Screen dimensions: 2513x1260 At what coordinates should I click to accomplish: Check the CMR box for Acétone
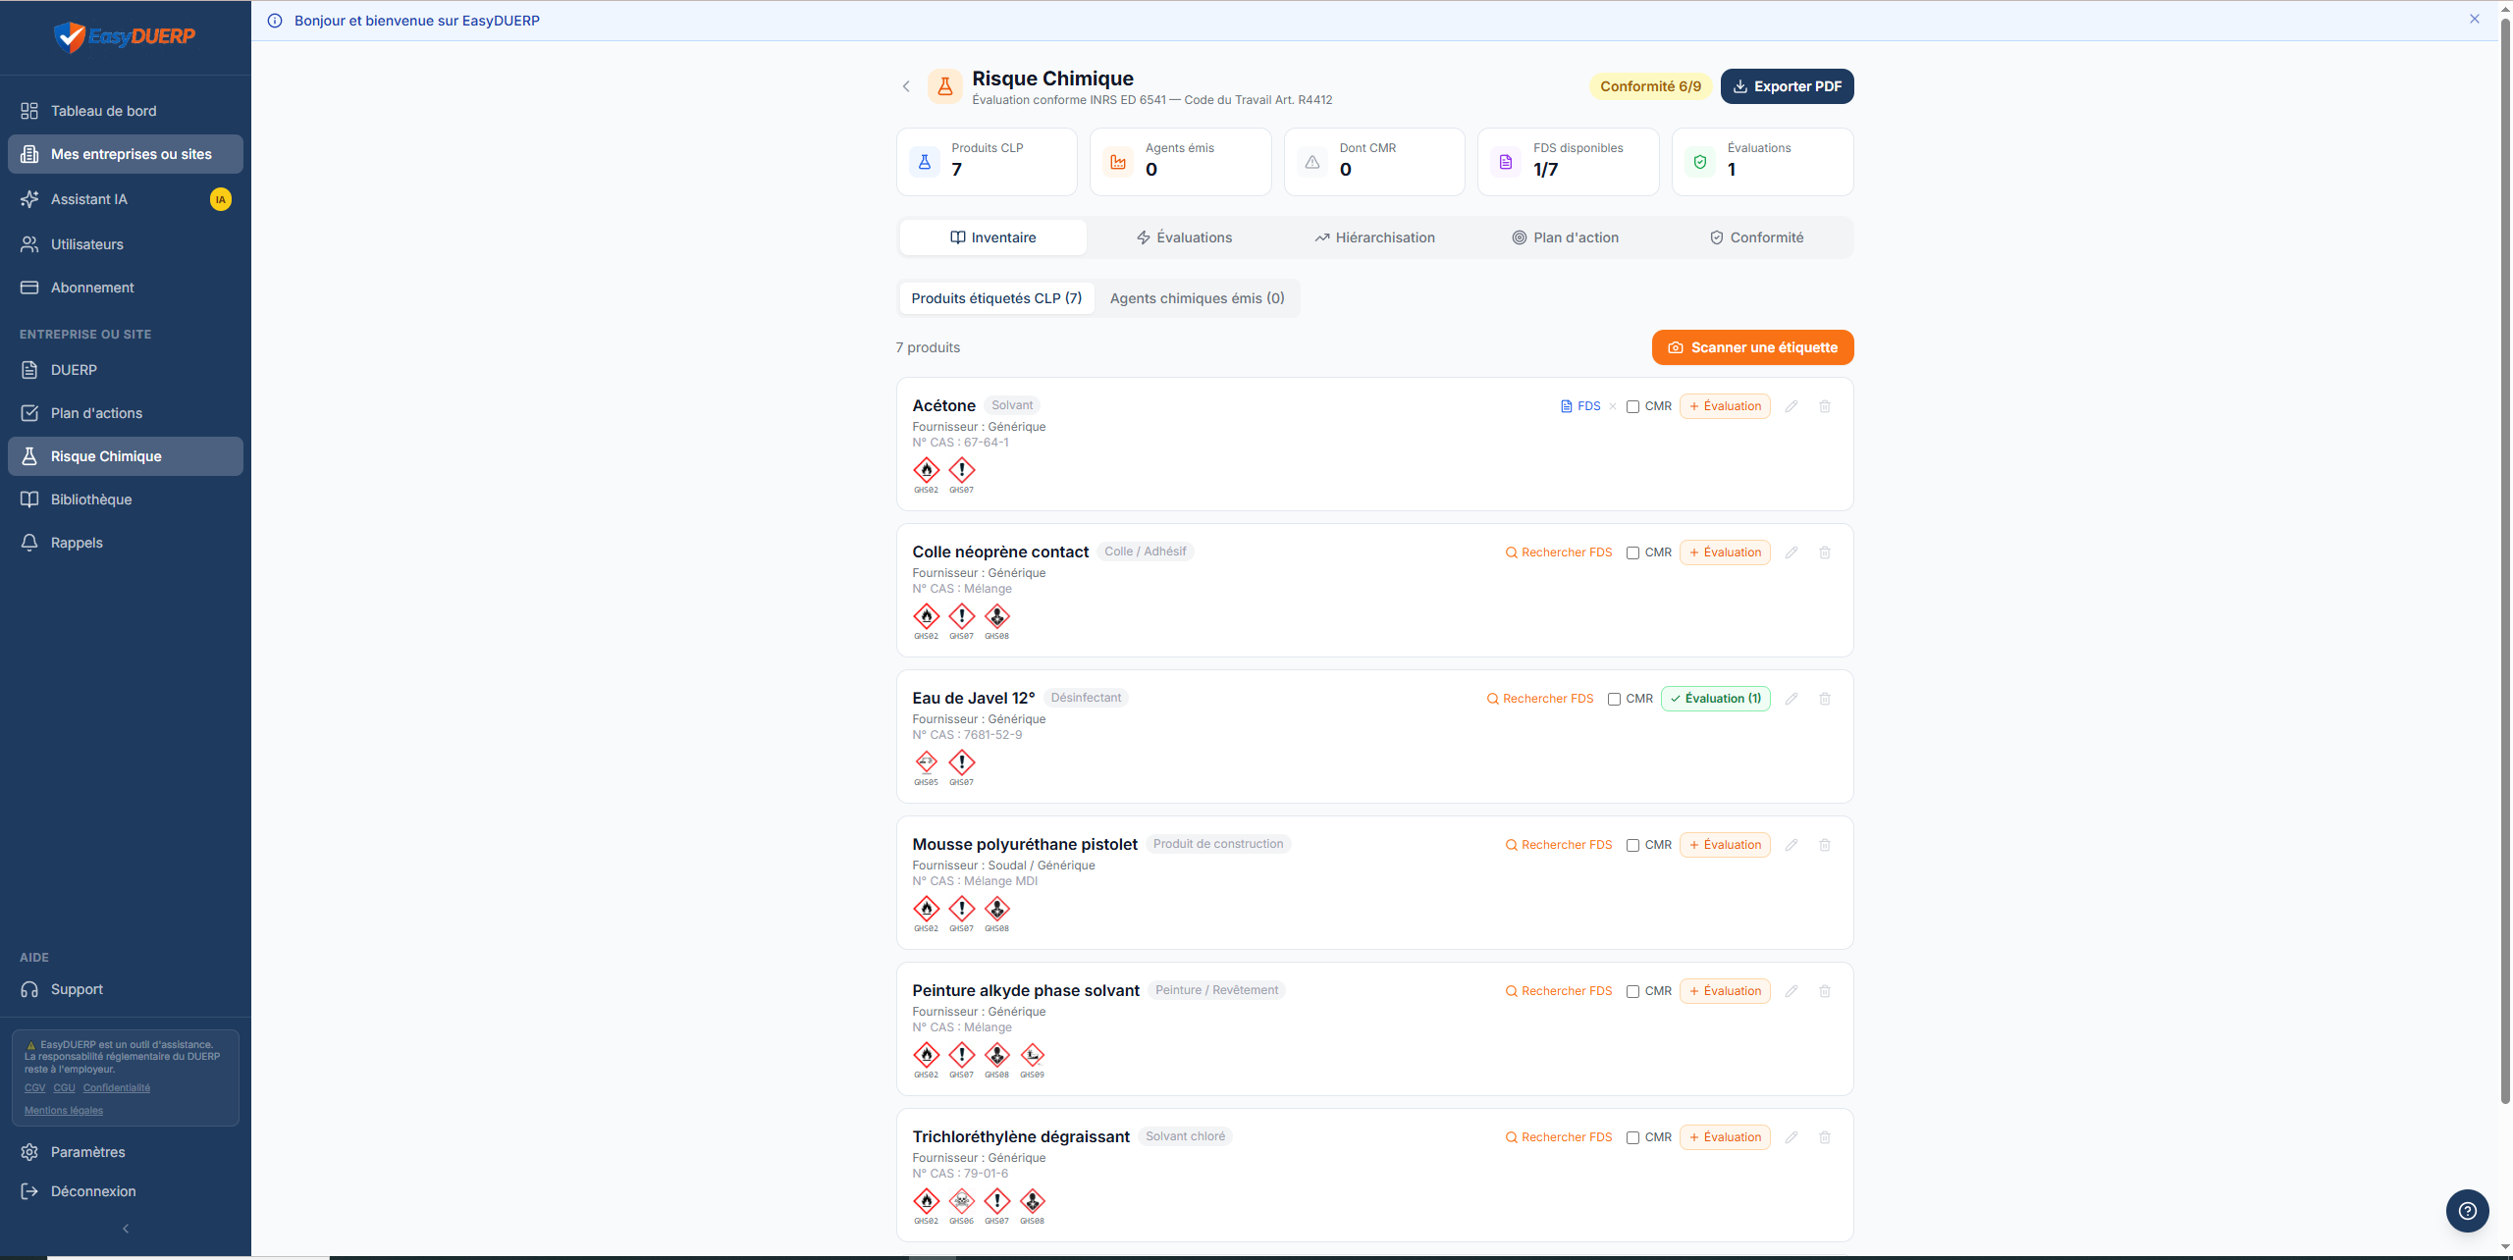(1632, 407)
